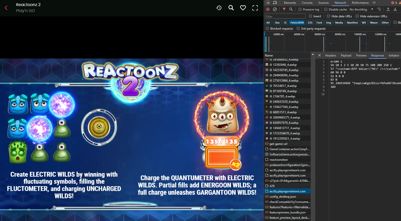Screen dimensions: 401x221
Task: Go back using the pink arrow
Action: click(6, 8)
